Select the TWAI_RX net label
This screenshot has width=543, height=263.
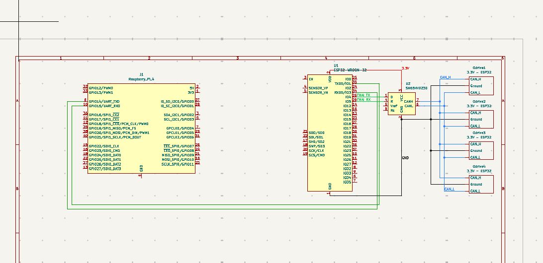tap(363, 100)
